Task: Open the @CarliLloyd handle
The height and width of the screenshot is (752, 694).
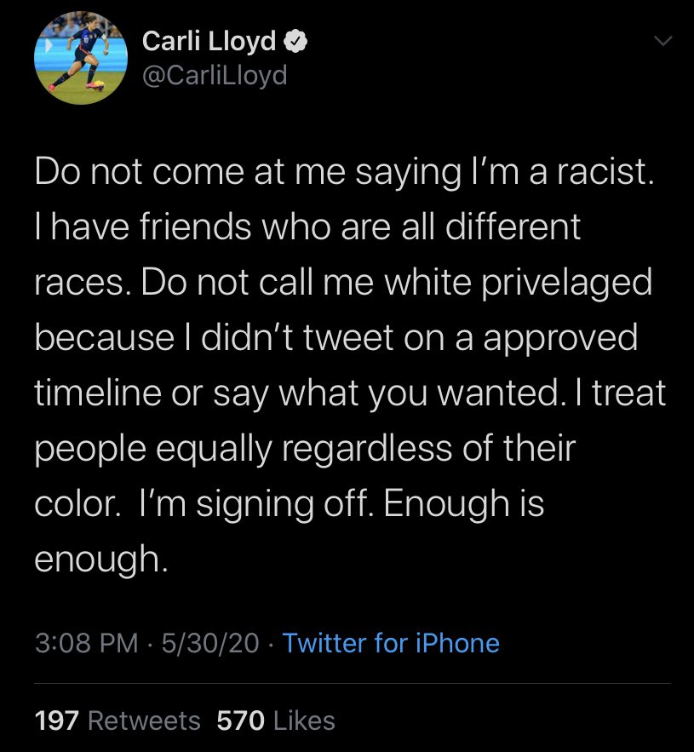Action: click(x=215, y=75)
